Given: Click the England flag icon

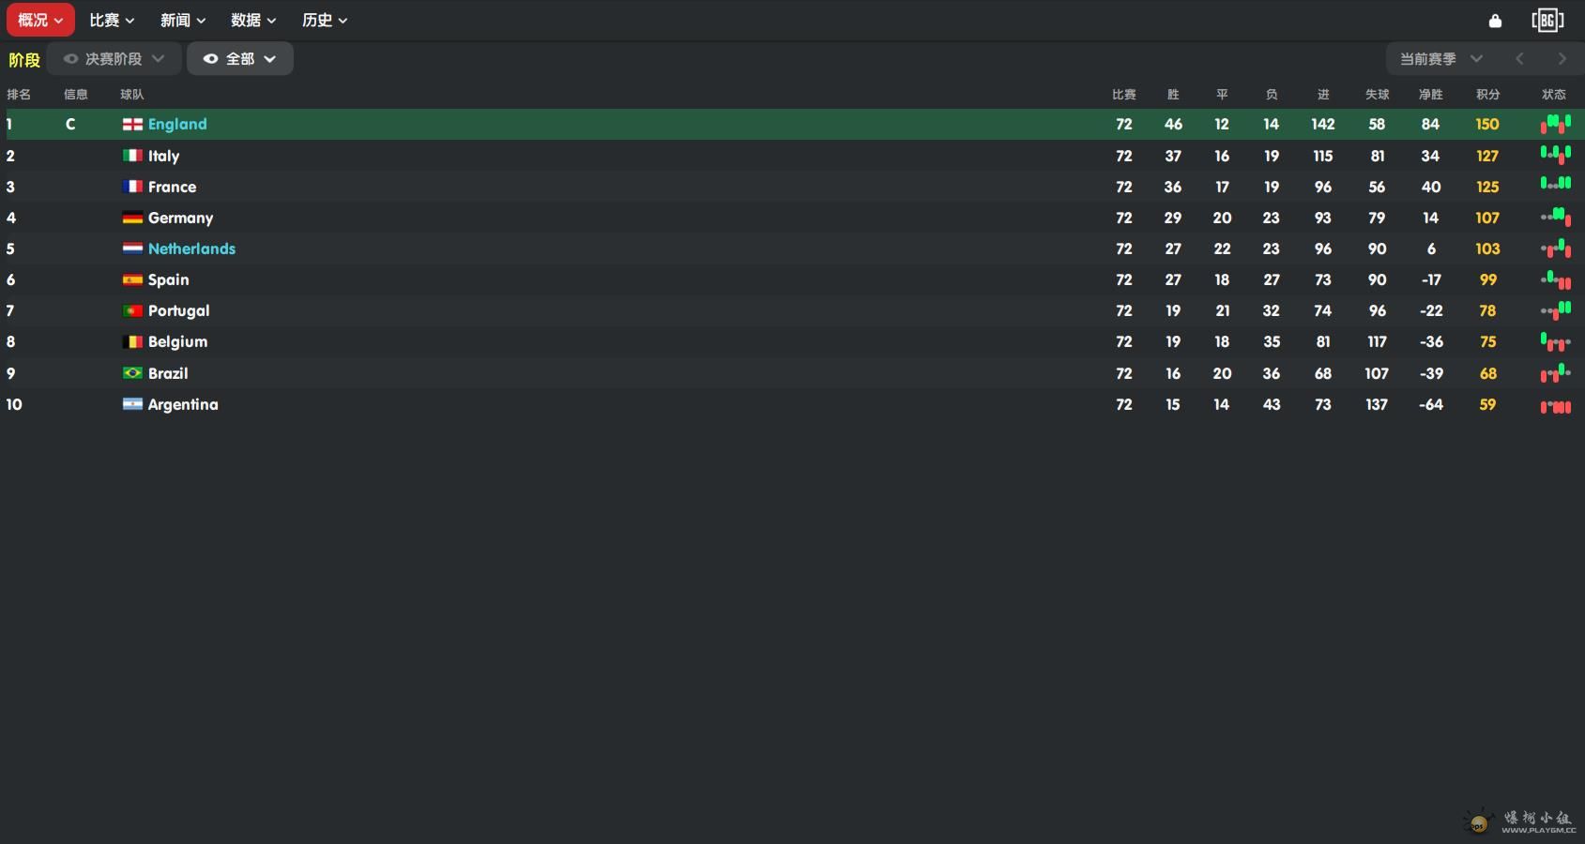Looking at the screenshot, I should [132, 124].
